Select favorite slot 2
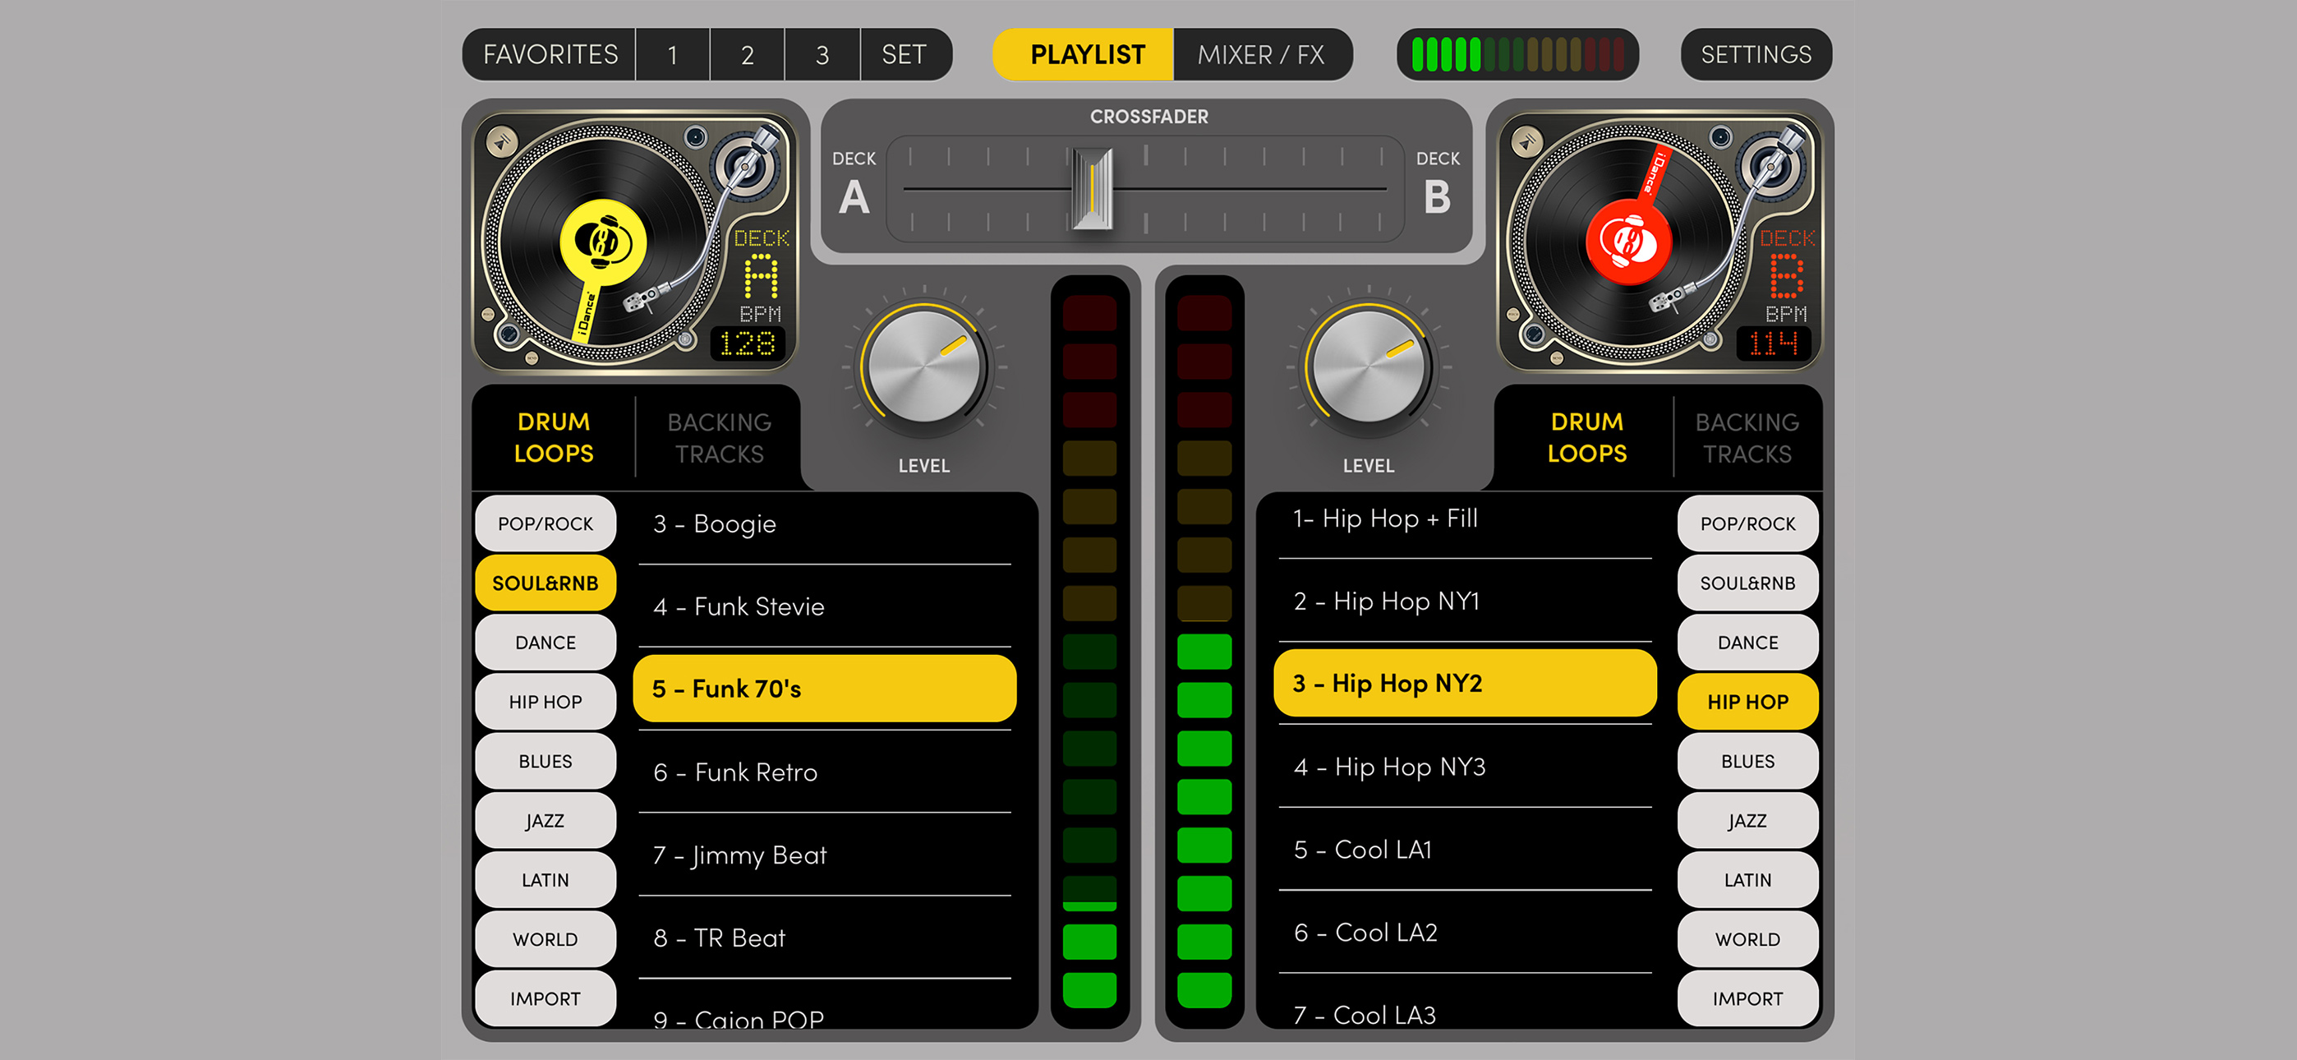The width and height of the screenshot is (2297, 1060). 748,54
